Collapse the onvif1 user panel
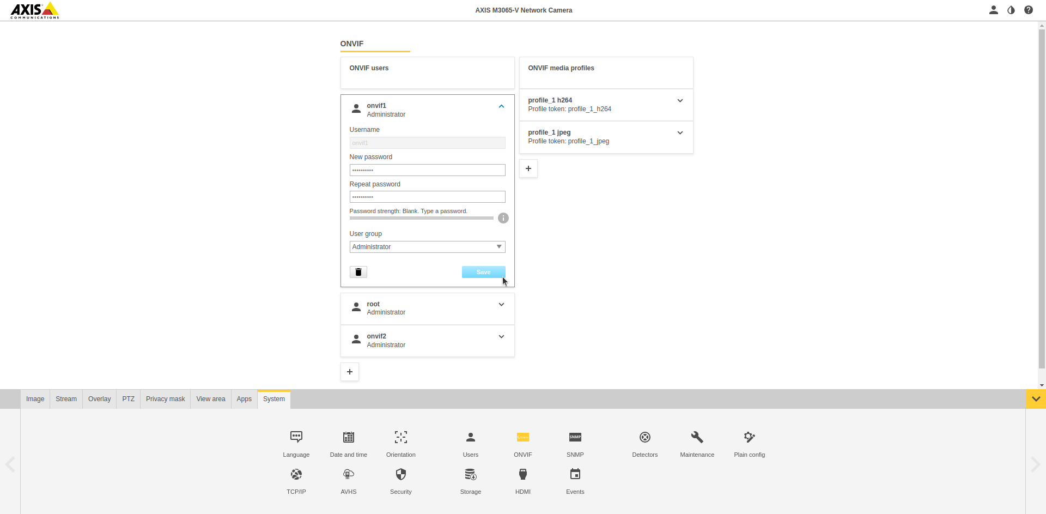The height and width of the screenshot is (514, 1046). (501, 107)
